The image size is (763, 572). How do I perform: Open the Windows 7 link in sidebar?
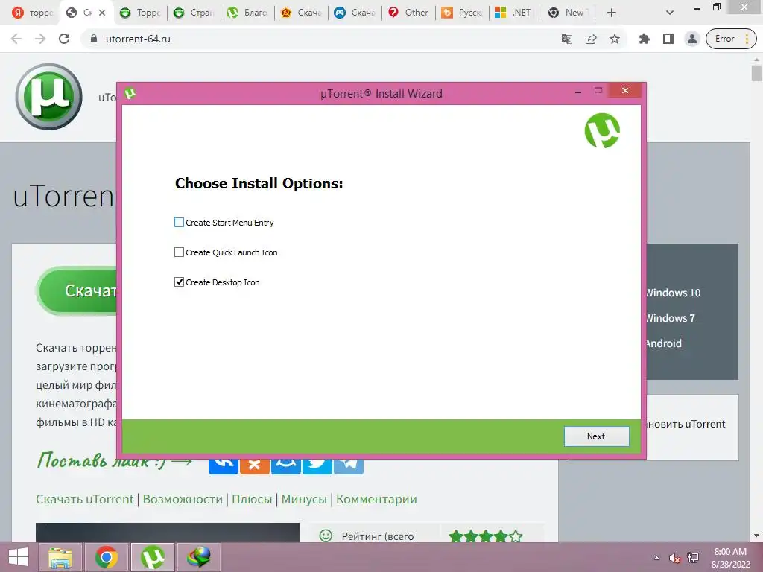671,318
